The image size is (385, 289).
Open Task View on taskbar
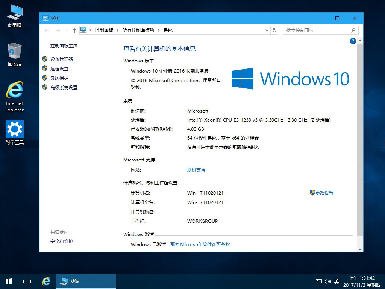27,281
